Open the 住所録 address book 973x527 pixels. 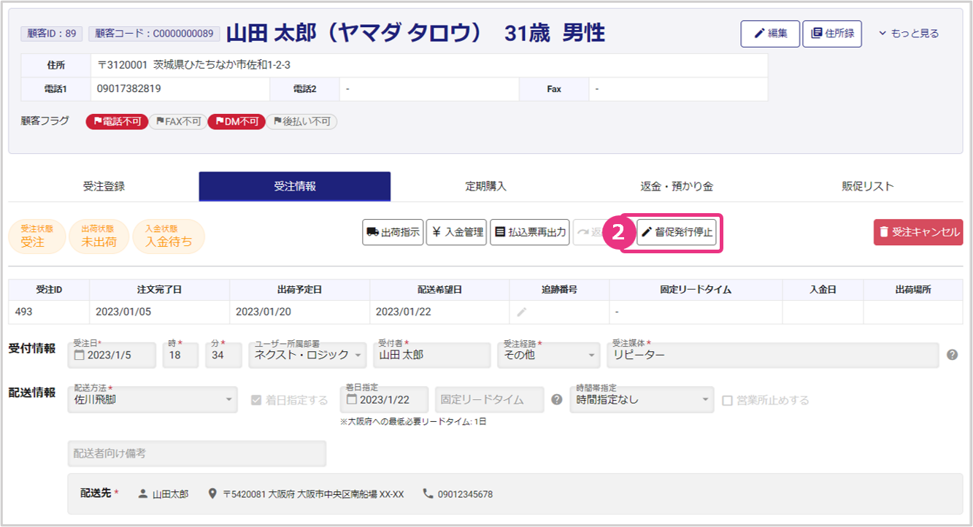[831, 34]
